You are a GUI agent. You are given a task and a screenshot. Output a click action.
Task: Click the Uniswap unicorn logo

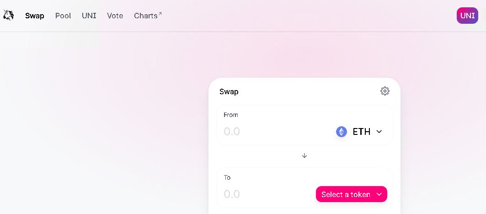8,15
